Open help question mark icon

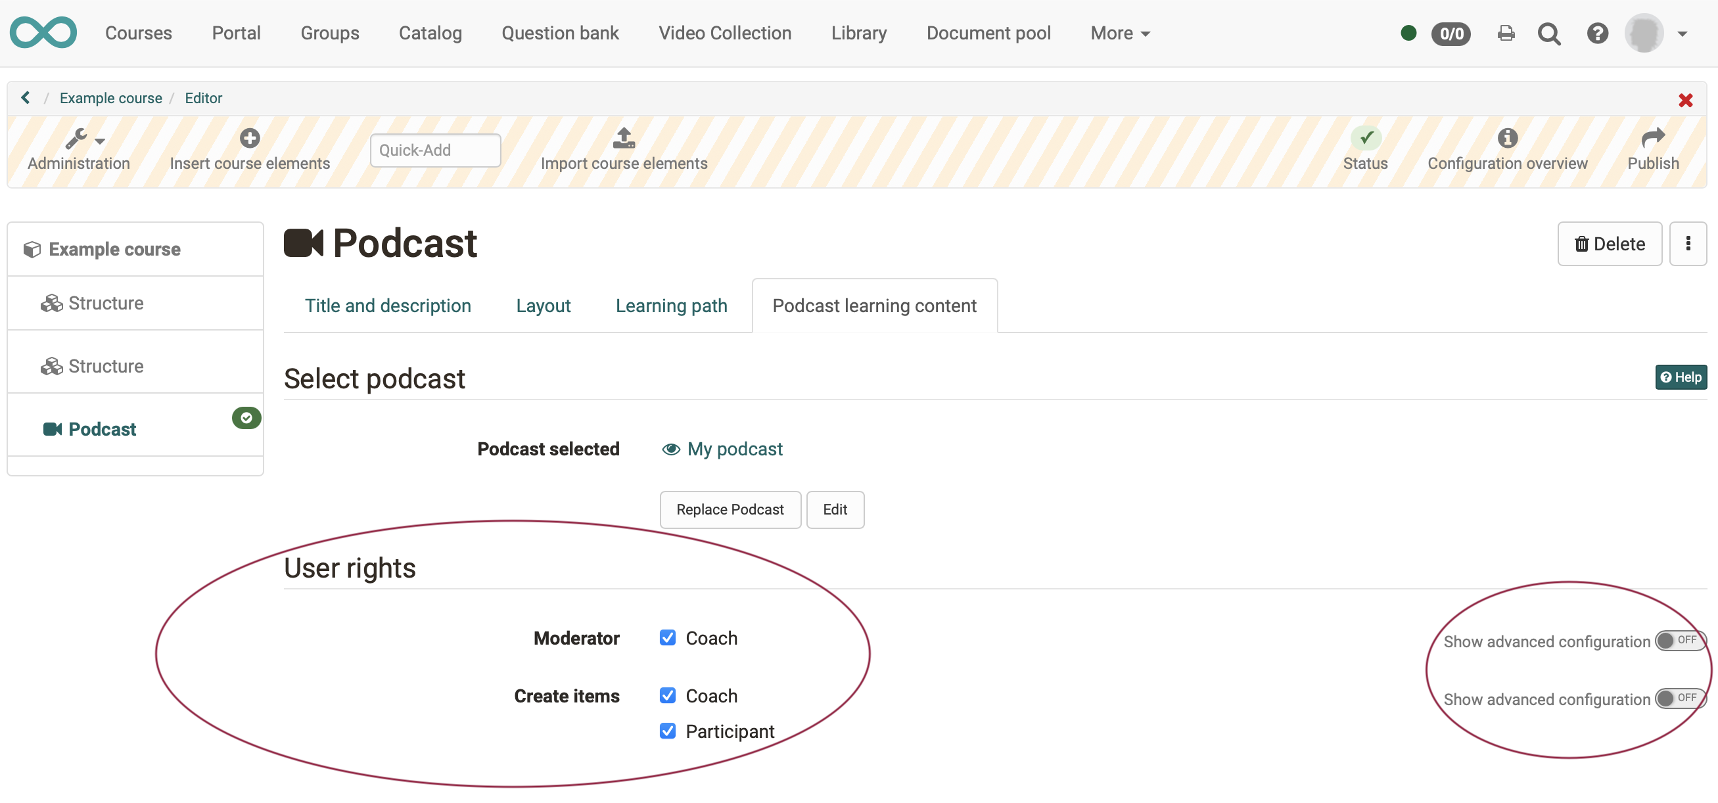pos(1596,34)
